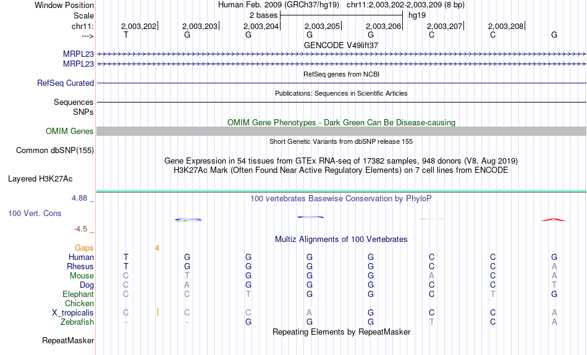The width and height of the screenshot is (587, 355).
Task: Click Repeating Elements by RepeatMasker title
Action: (341, 332)
